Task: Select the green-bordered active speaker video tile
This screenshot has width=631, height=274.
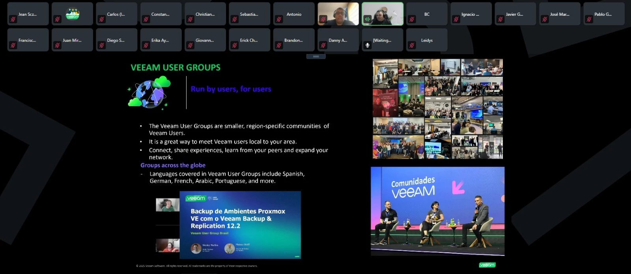Action: click(383, 14)
